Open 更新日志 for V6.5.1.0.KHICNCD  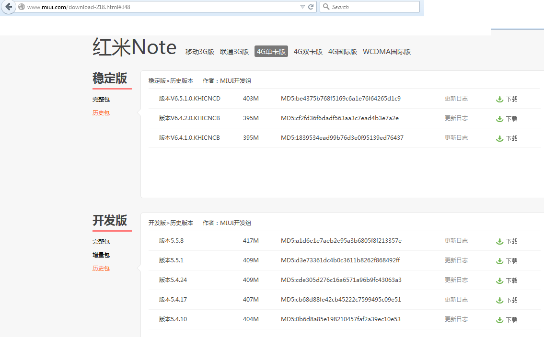point(456,99)
